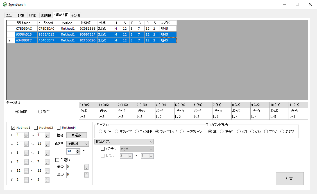Select the いい encounter method
317x194 pixels.
point(256,132)
